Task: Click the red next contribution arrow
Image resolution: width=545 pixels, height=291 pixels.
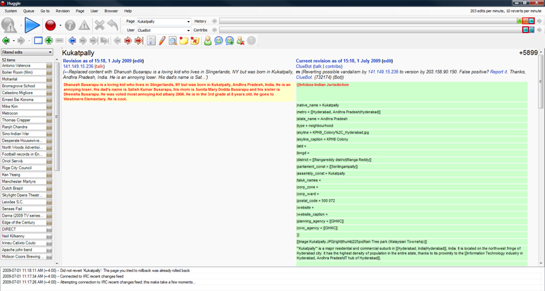Action: (128, 41)
